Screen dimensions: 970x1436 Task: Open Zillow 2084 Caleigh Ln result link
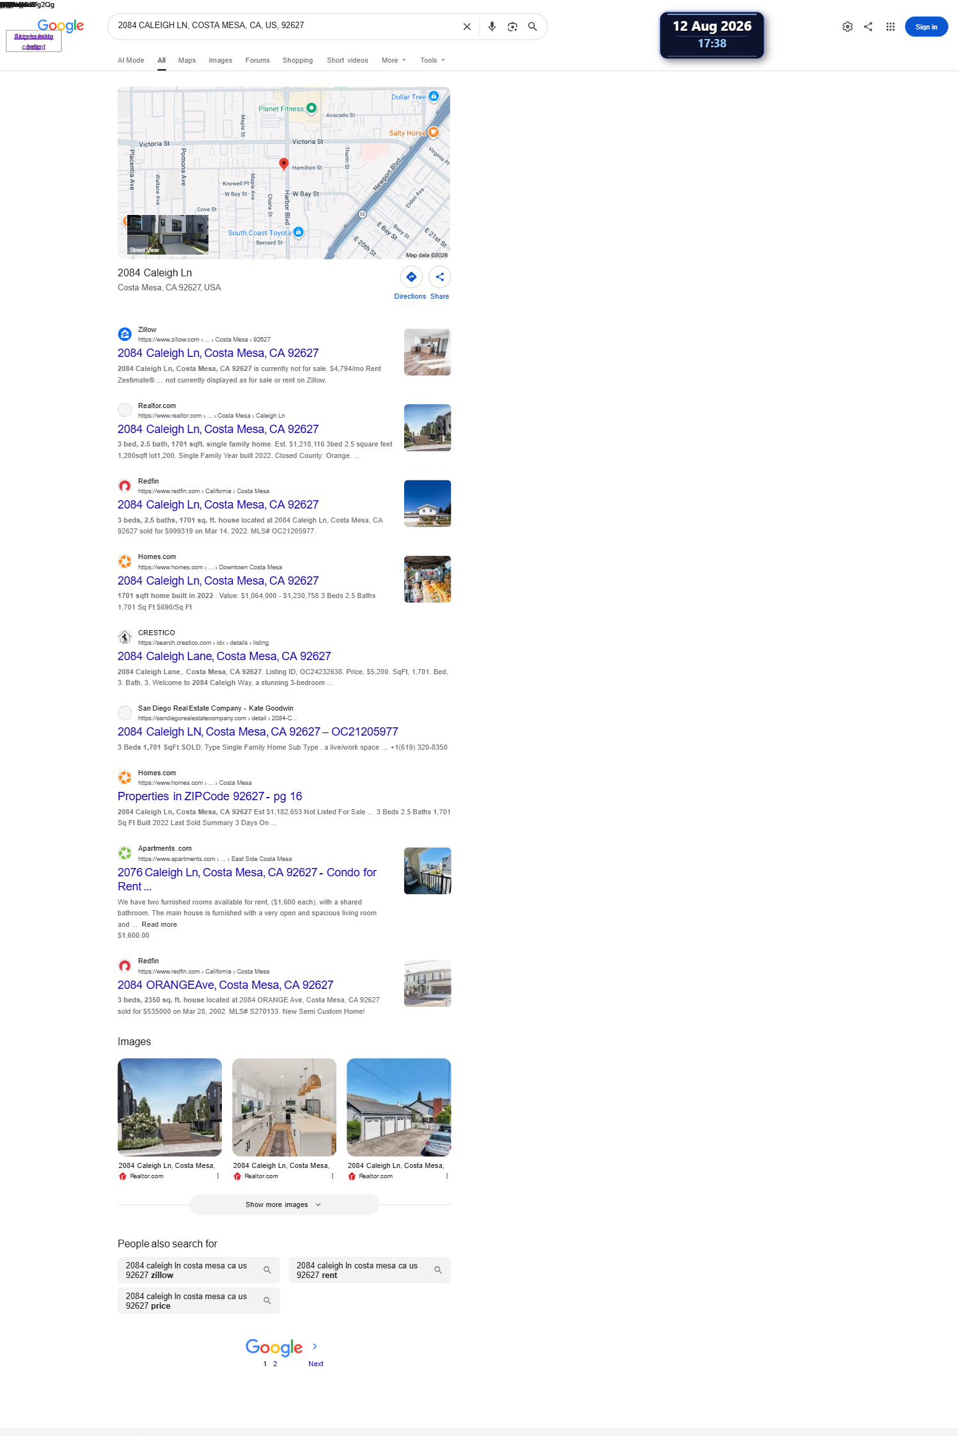(218, 353)
